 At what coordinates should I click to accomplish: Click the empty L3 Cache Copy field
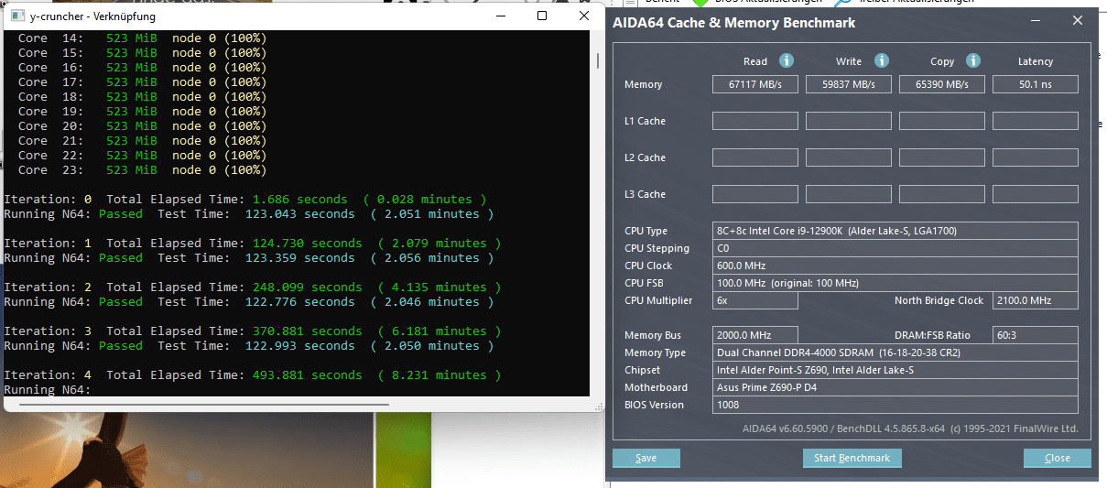click(x=942, y=194)
